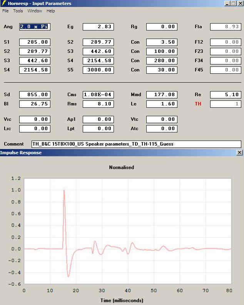Click the F23 field
The width and height of the screenshot is (244, 305).
pyautogui.click(x=226, y=51)
